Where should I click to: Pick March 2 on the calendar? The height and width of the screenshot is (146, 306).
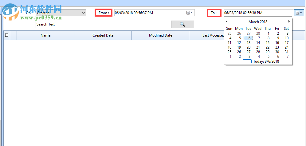pos(278,34)
